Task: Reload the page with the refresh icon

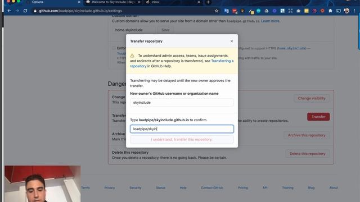Action: (25, 11)
